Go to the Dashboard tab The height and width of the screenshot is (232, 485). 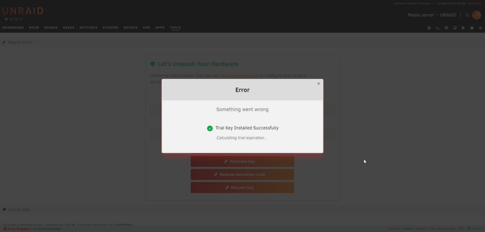(x=13, y=28)
